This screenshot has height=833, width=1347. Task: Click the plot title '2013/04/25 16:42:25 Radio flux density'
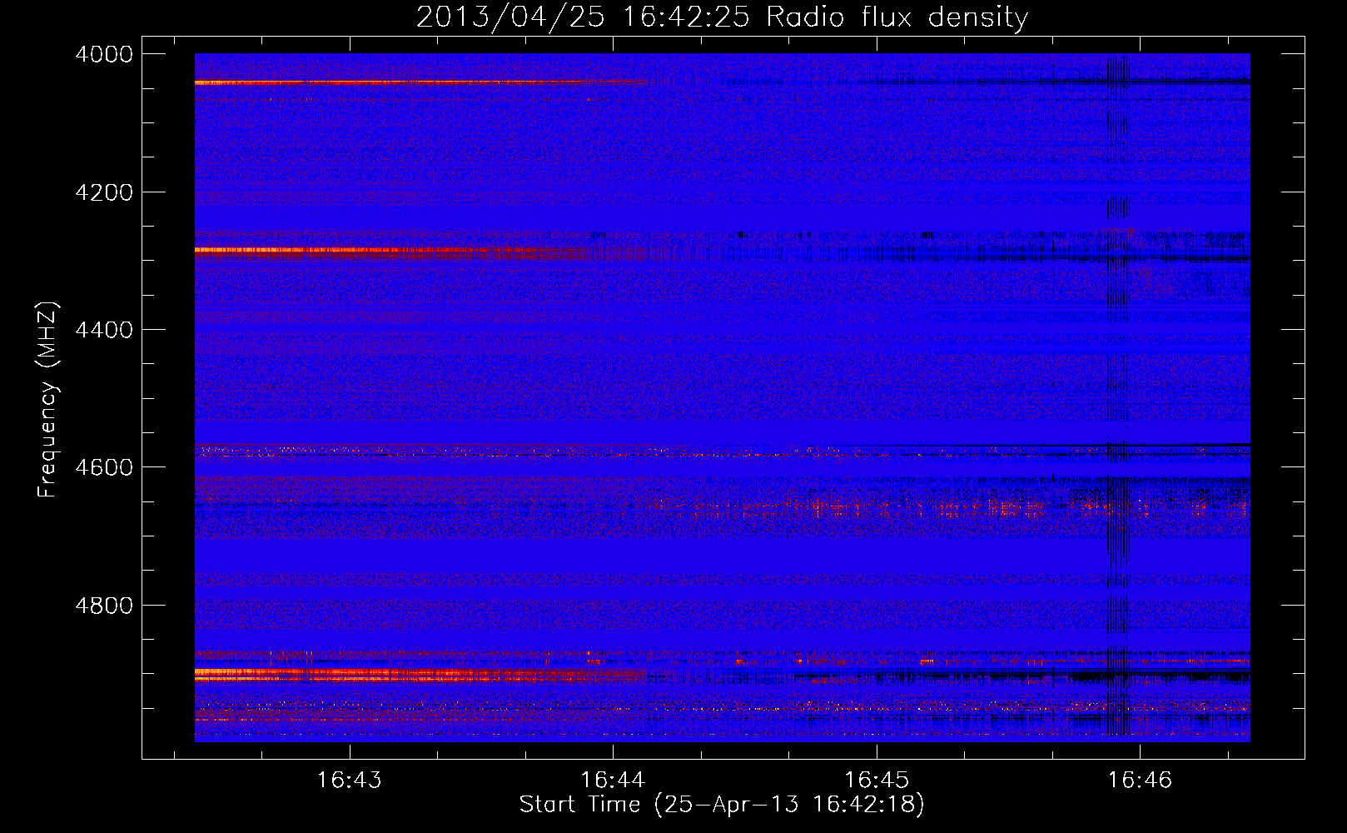click(722, 17)
